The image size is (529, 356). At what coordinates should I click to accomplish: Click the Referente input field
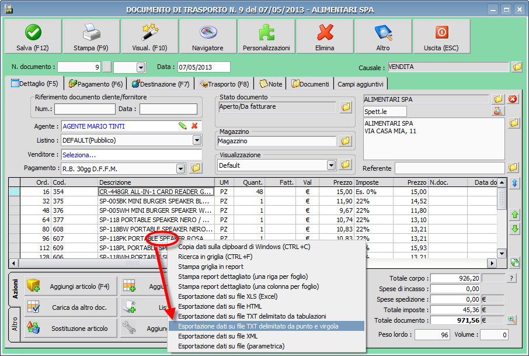(x=450, y=168)
